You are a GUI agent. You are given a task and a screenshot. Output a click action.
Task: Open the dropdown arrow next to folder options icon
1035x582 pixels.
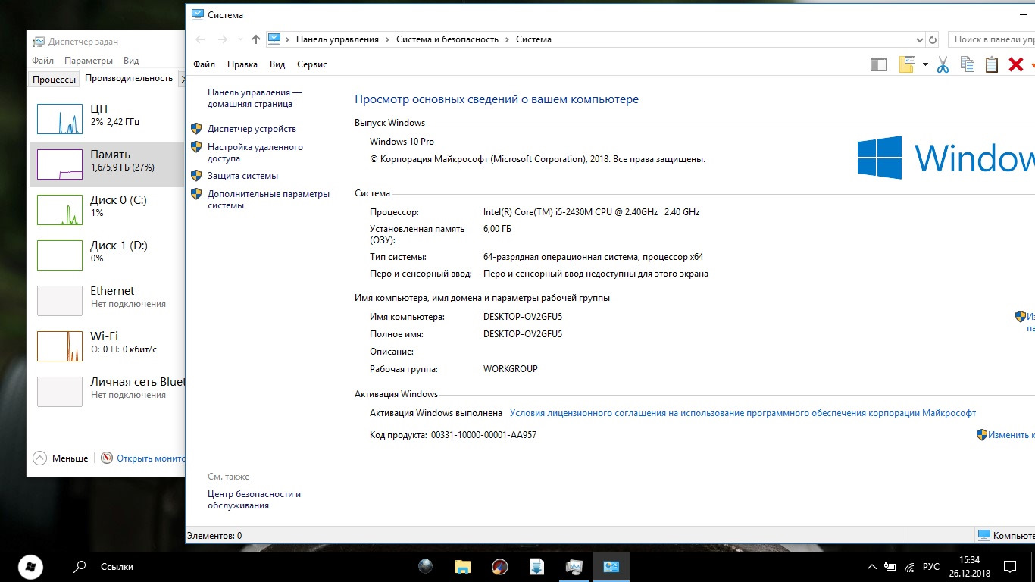coord(925,65)
